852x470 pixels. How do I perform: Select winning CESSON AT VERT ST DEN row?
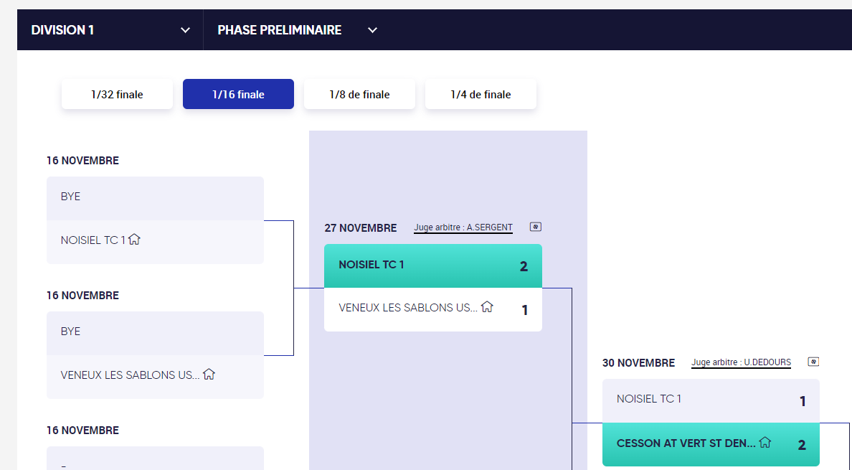coord(711,444)
